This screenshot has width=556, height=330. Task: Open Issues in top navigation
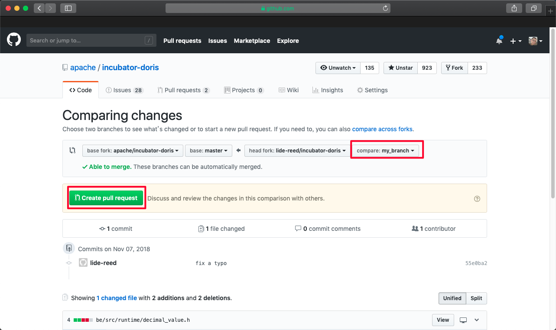click(x=218, y=41)
